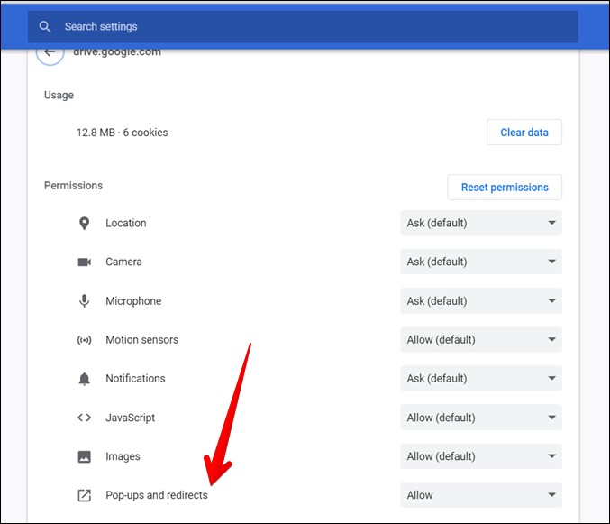This screenshot has height=524, width=610.
Task: Click the Pop-ups and redirects label
Action: click(x=157, y=495)
